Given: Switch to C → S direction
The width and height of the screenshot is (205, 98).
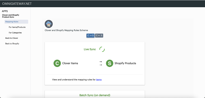Looking at the screenshot, I should (90, 35).
